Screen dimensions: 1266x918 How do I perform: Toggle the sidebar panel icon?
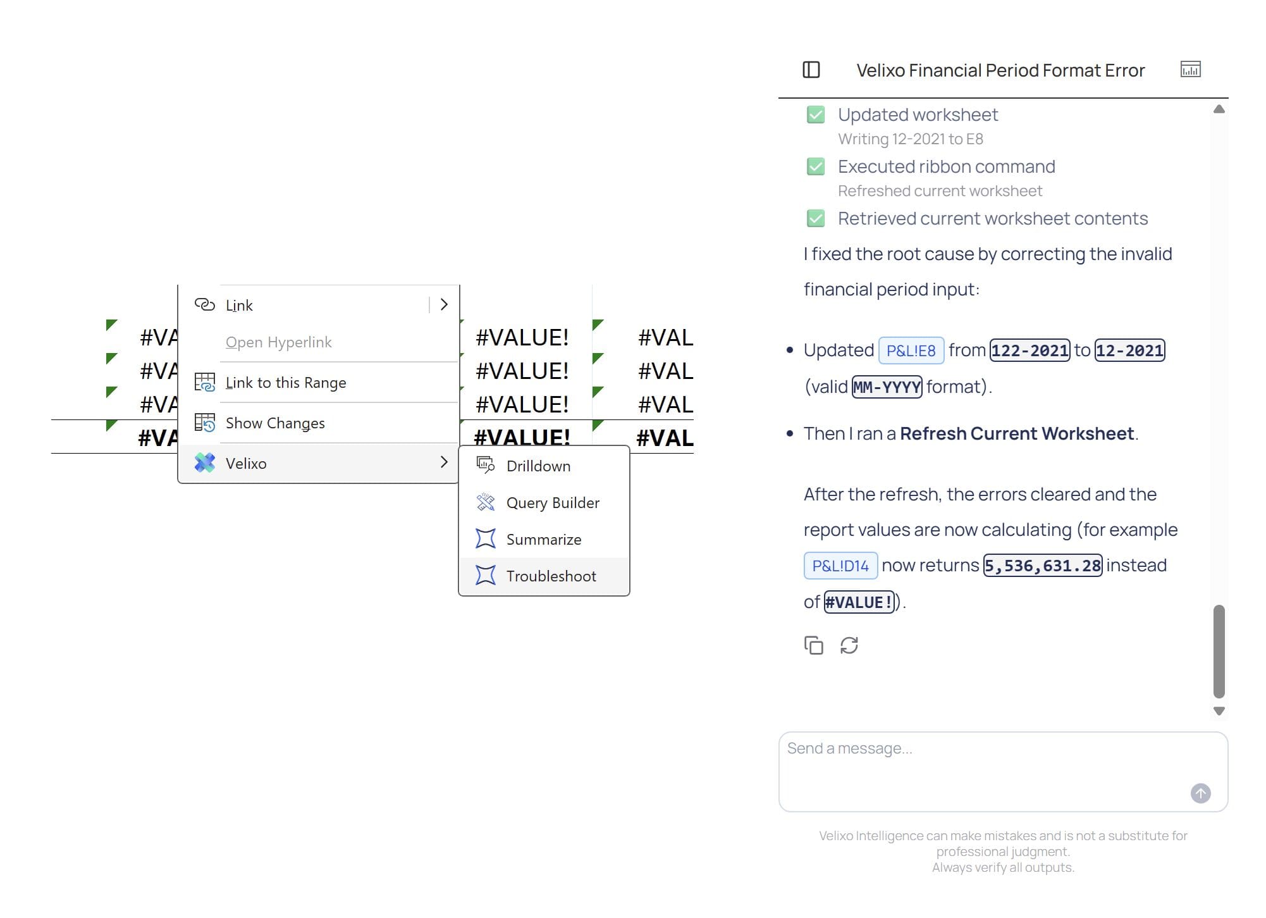pos(811,70)
